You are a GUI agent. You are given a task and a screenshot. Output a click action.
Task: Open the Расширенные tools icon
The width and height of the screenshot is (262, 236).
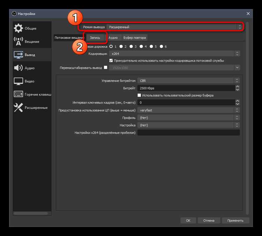tap(19, 108)
